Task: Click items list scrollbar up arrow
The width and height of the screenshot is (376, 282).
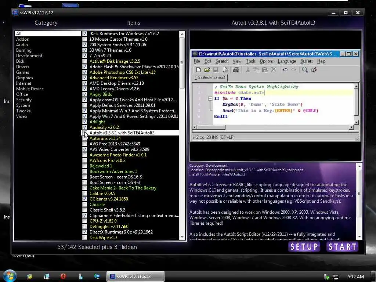Action: 182,34
